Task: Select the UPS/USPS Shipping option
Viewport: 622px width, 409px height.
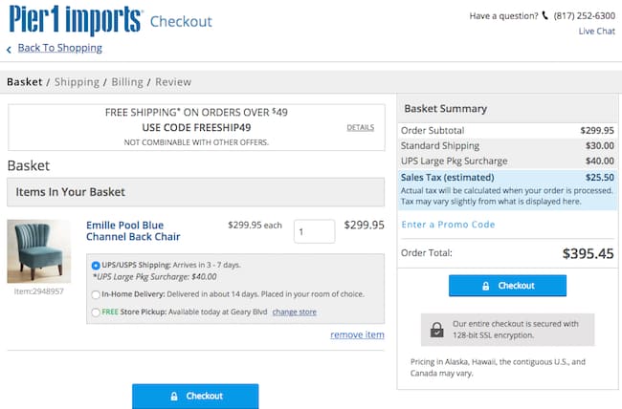Action: tap(96, 265)
